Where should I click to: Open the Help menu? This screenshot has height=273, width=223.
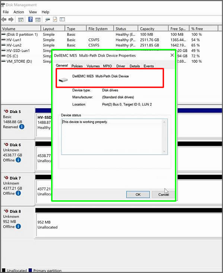[x=45, y=12]
